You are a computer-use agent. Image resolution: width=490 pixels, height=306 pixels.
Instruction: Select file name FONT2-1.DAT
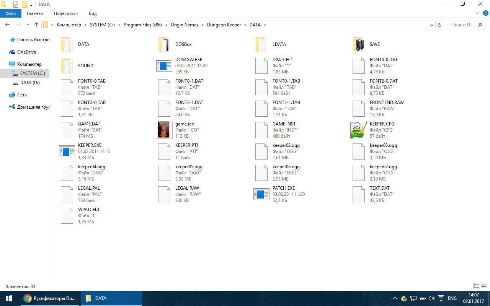tap(189, 103)
